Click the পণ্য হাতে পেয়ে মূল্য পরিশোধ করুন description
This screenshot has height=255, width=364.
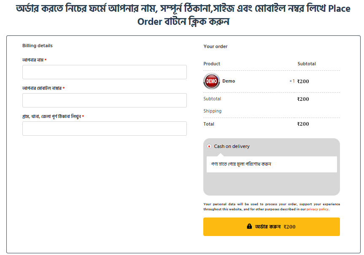coord(241,164)
